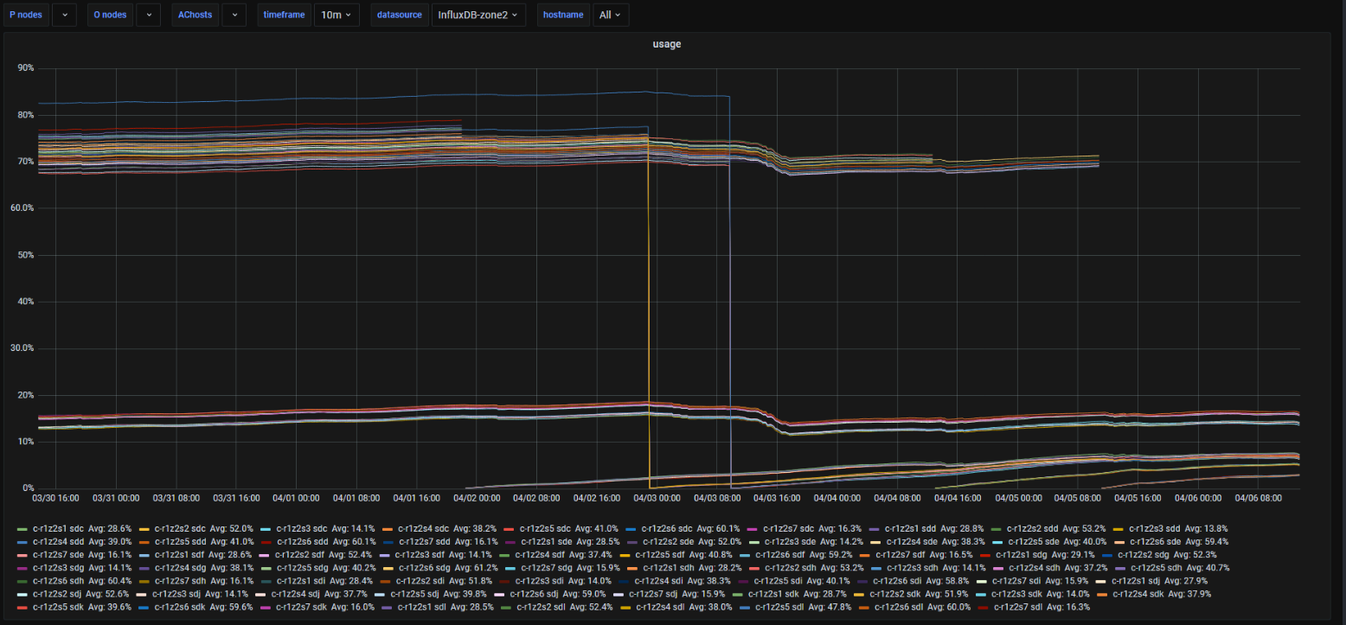Click legend label c-r1z2s6 sdg
The width and height of the screenshot is (1346, 625).
pyautogui.click(x=424, y=568)
